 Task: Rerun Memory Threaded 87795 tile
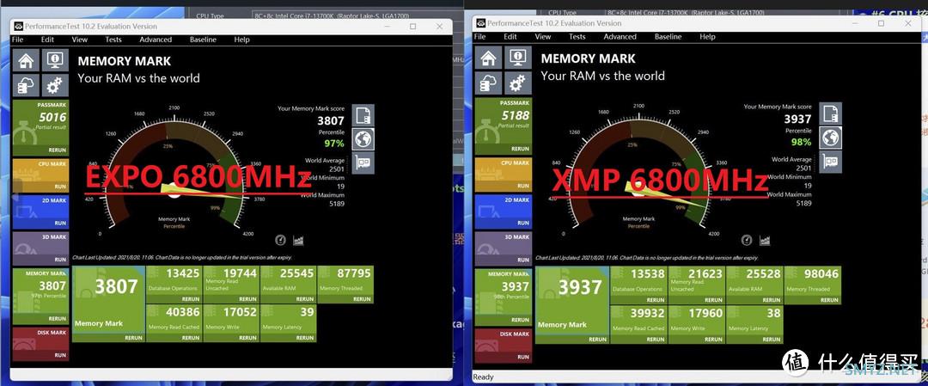click(363, 299)
